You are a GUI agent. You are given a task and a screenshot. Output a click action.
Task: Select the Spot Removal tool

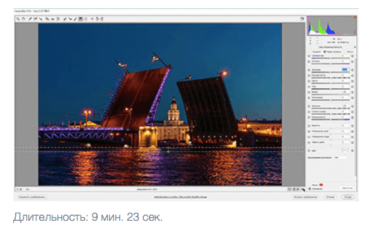(65, 19)
